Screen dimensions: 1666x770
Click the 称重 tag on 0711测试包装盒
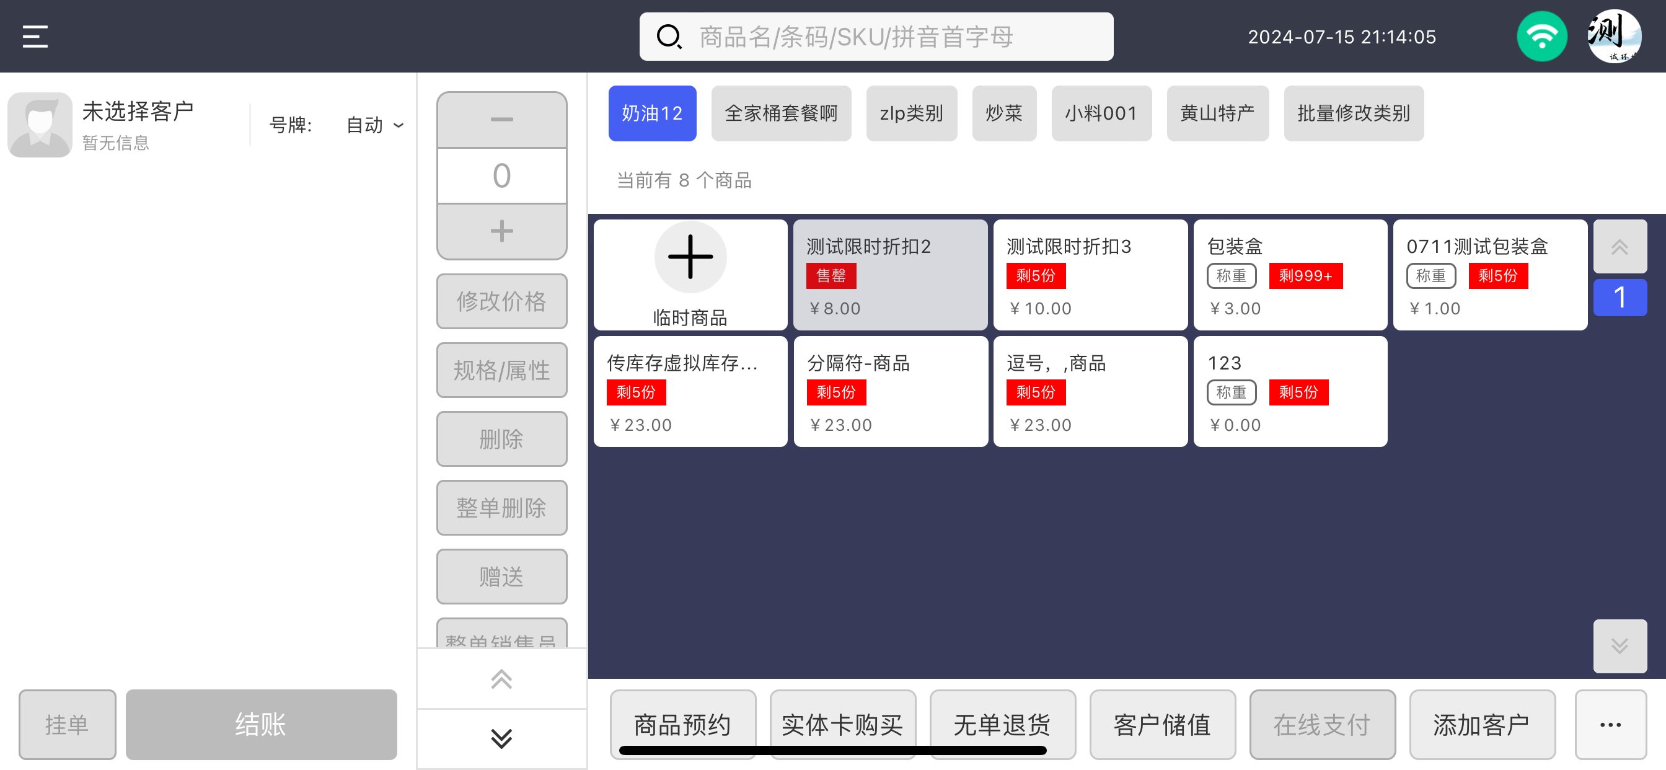point(1430,276)
